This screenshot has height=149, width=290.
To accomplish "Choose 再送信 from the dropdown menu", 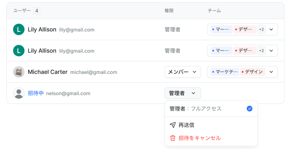I will click(x=211, y=125).
